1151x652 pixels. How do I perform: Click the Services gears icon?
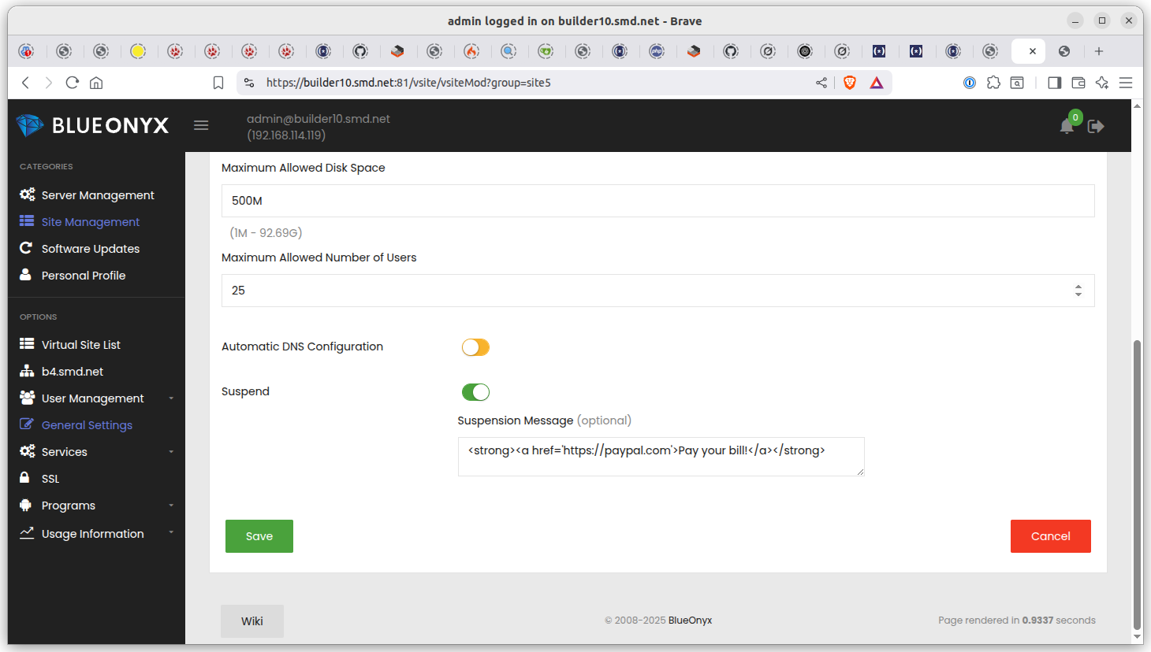(27, 451)
